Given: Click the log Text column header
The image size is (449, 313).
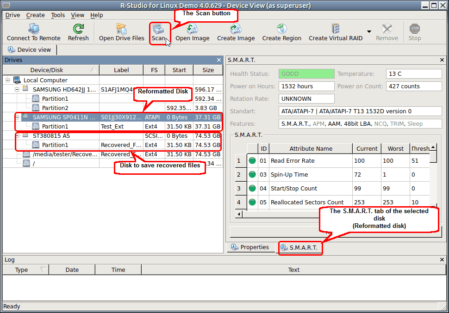Looking at the screenshot, I should (294, 270).
